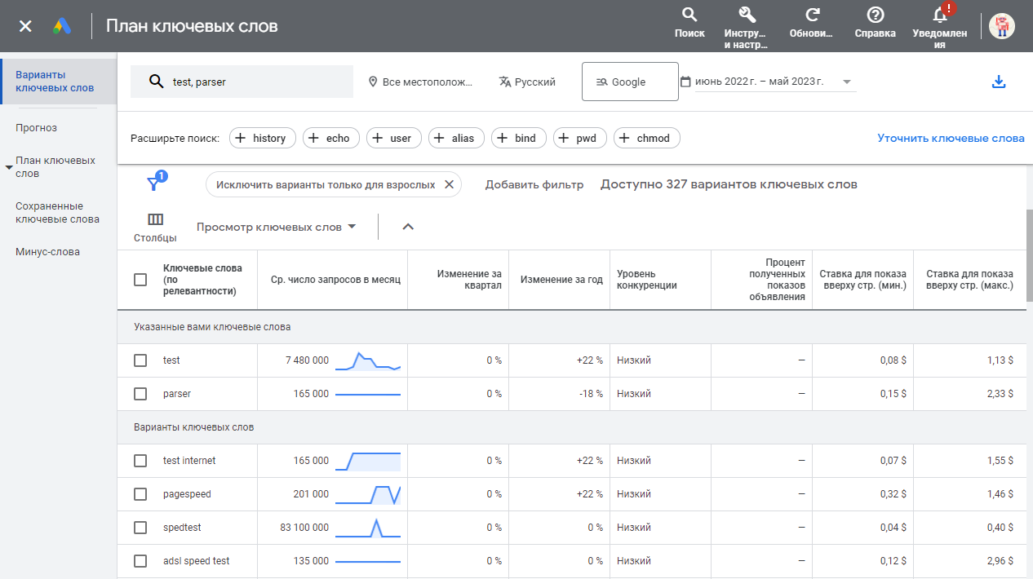The width and height of the screenshot is (1033, 579).
Task: Click the test, parser search input field
Action: tap(242, 82)
